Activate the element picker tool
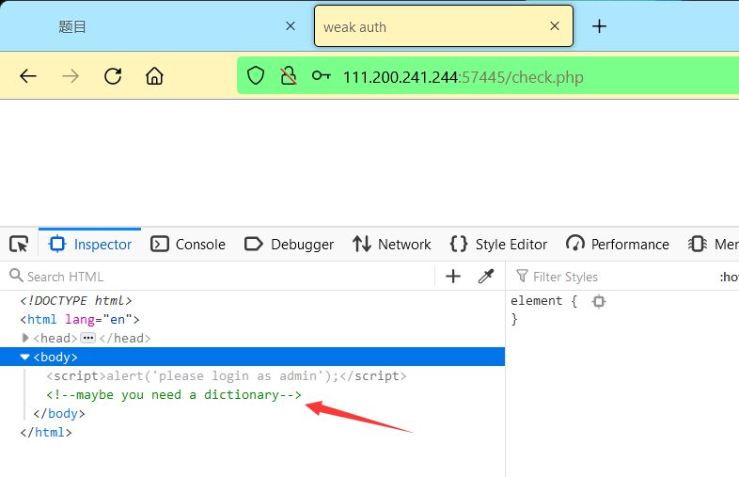The image size is (739, 477). pyautogui.click(x=19, y=245)
